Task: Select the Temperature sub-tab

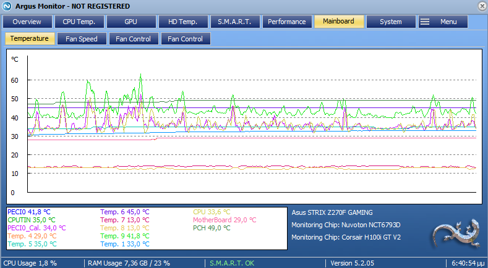Action: click(x=30, y=38)
